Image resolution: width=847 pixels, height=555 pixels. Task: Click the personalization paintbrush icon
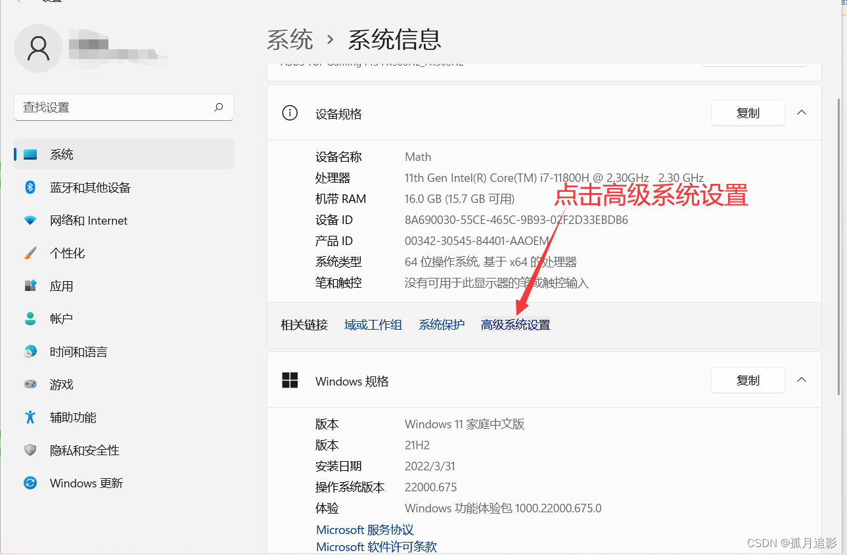pyautogui.click(x=30, y=253)
